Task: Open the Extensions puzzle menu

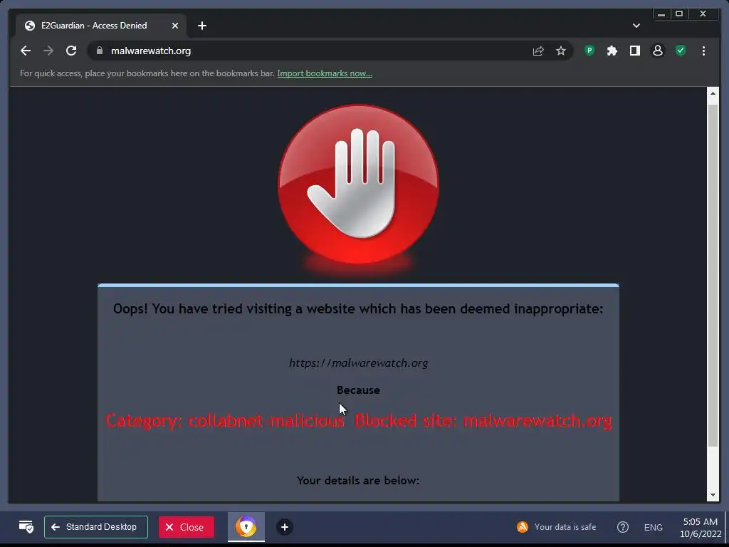Action: [612, 51]
